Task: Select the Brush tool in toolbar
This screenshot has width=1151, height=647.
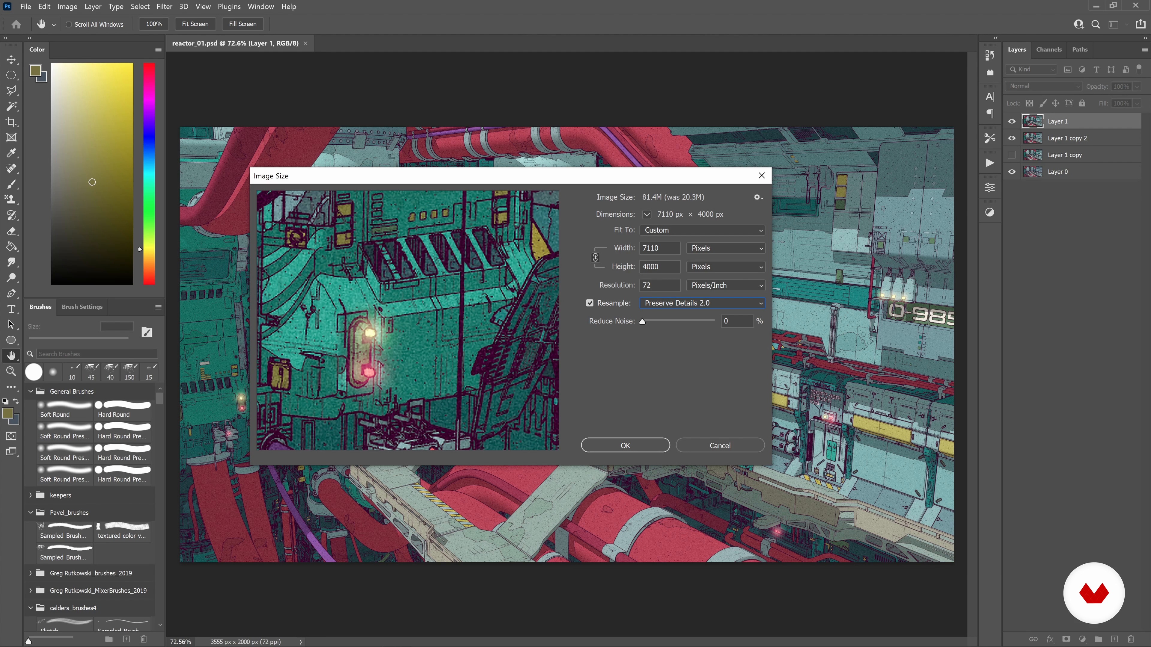Action: coord(11,185)
